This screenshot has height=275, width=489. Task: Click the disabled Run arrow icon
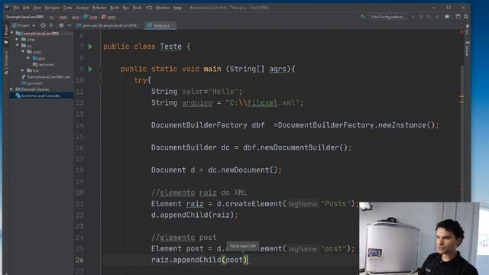pos(413,17)
